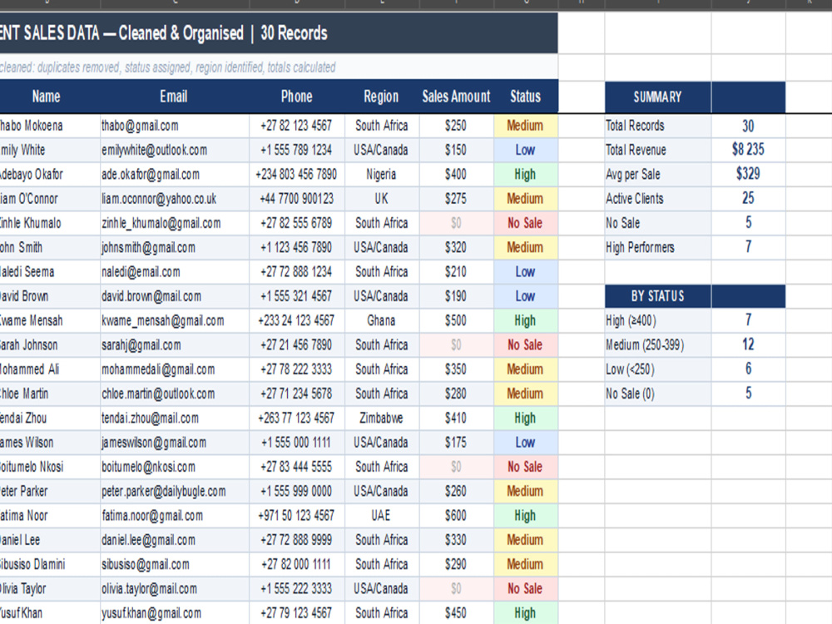Screen dimensions: 832x624
Task: Click Emily White's Low status cell
Action: tap(525, 150)
